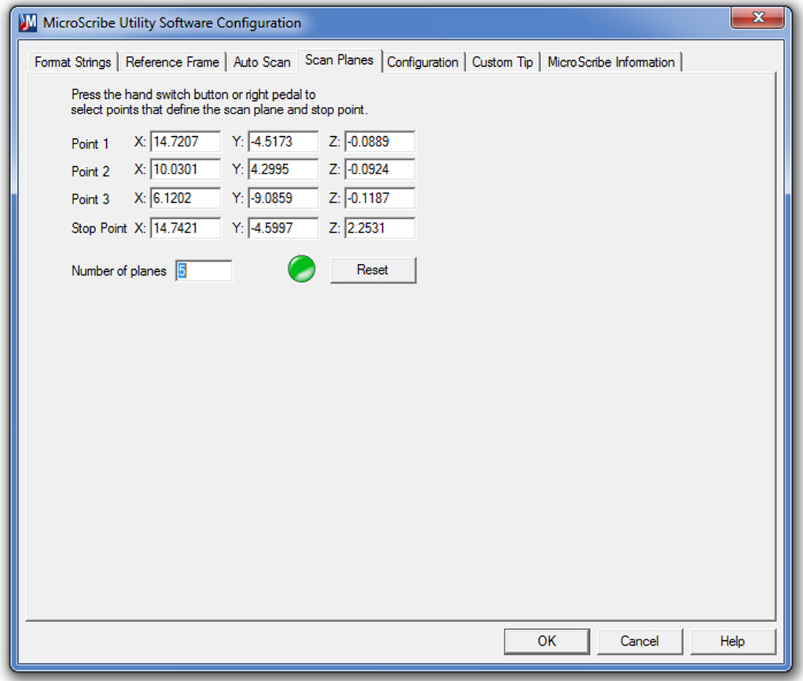
Task: Click the Stop Point X field 14.7421
Action: coord(185,228)
